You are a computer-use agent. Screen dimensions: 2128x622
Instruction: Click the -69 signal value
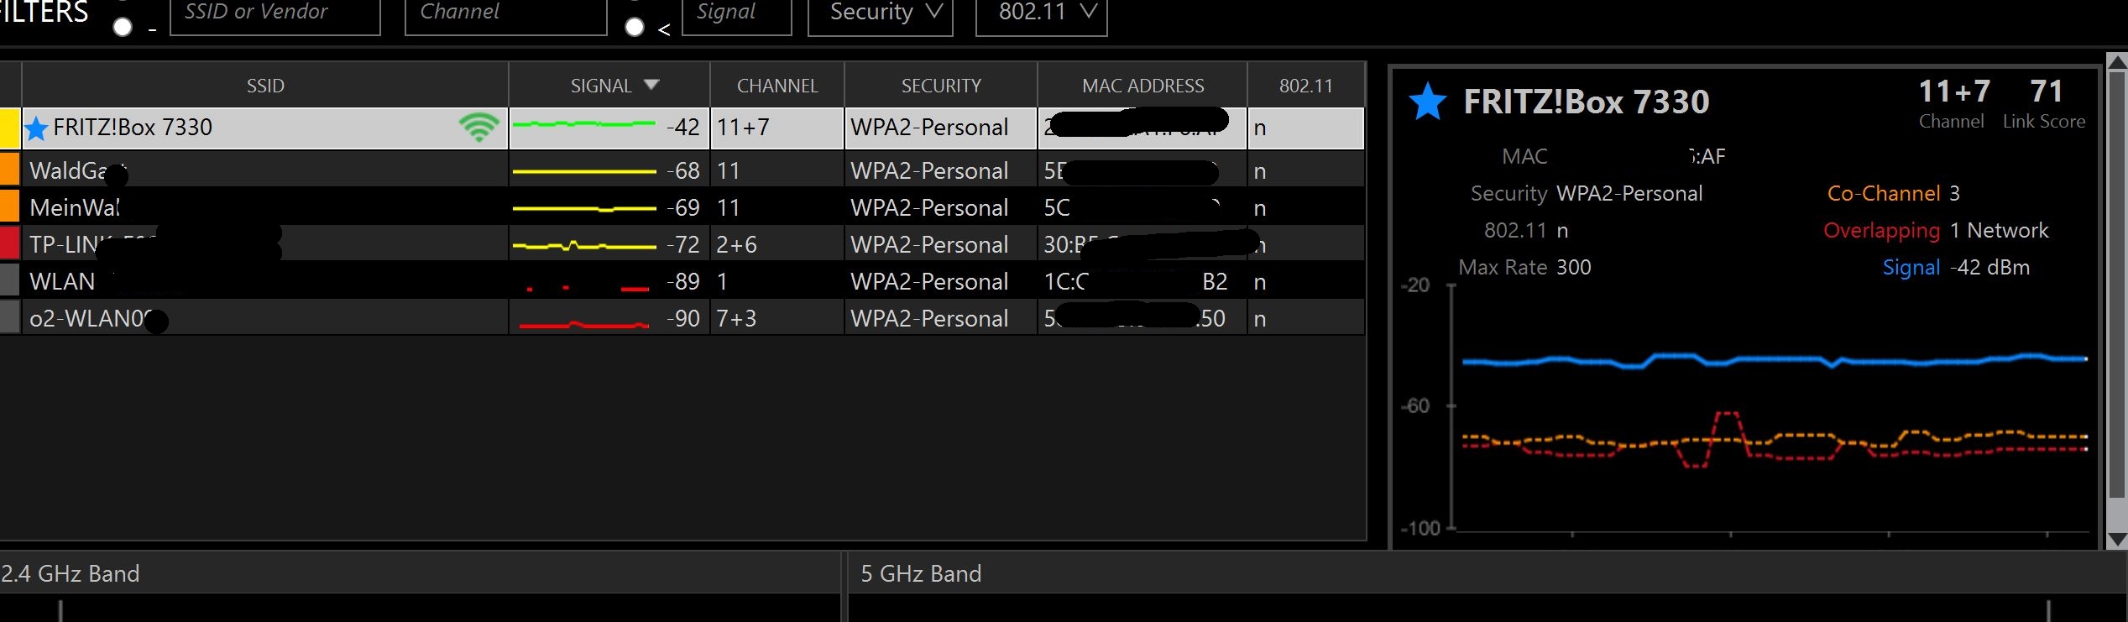(x=683, y=207)
